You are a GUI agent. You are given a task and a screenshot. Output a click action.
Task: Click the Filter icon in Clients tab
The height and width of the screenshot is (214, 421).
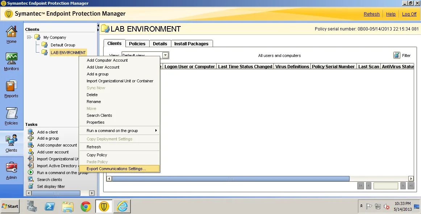pos(397,55)
